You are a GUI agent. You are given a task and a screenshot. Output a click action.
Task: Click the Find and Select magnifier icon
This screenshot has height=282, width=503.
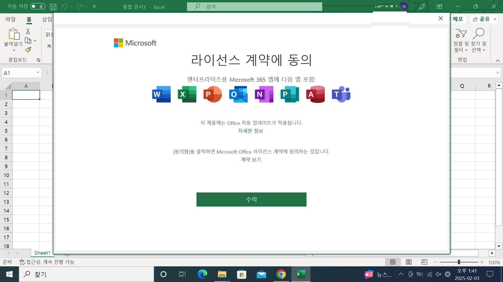478,34
